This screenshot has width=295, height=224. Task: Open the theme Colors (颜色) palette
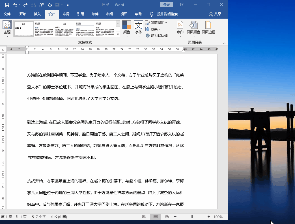(x=127, y=29)
